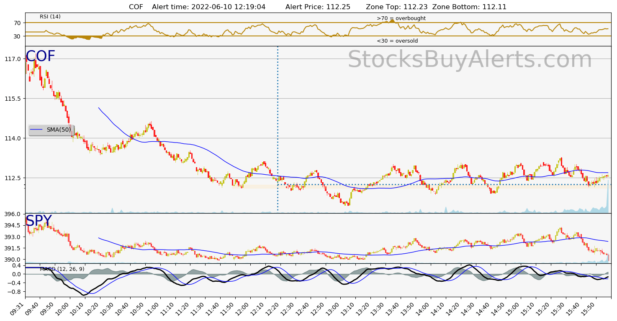Click the '>70 = overbought' annotation

pos(401,18)
